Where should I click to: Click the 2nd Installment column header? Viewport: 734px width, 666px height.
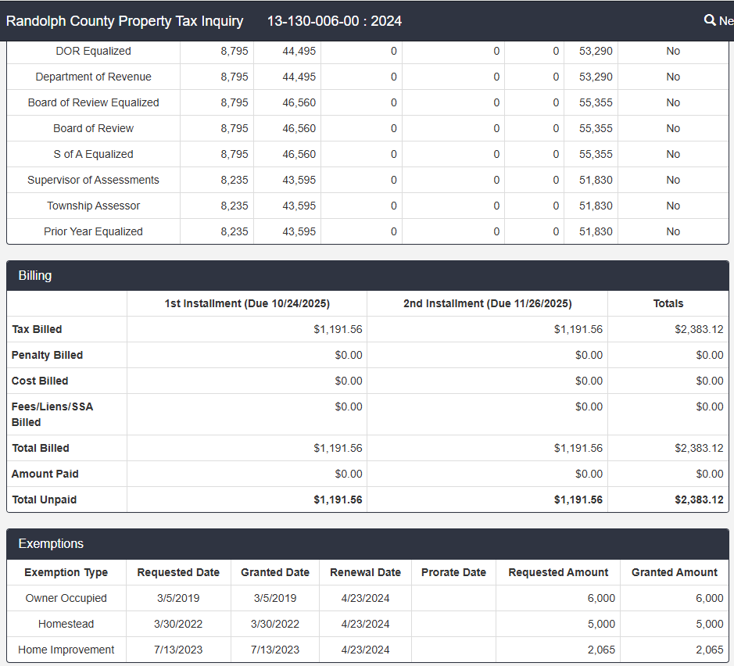[x=487, y=303]
